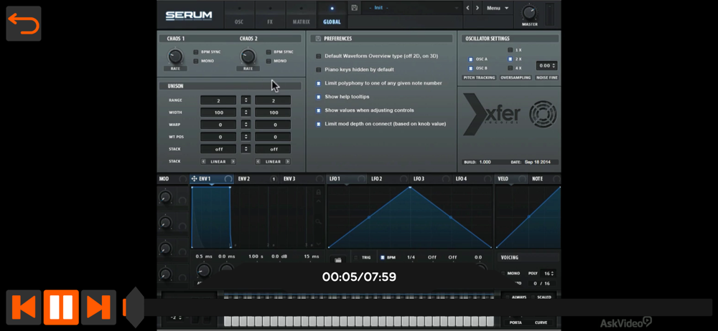This screenshot has width=718, height=331.
Task: Click the unison Stack link stepper
Action: click(246, 149)
